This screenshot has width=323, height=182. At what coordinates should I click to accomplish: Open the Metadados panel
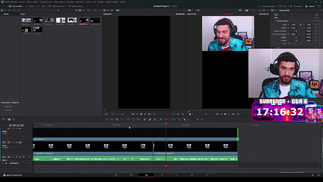coord(296,6)
